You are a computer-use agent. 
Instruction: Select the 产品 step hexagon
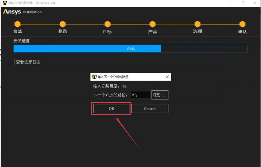tap(152, 24)
